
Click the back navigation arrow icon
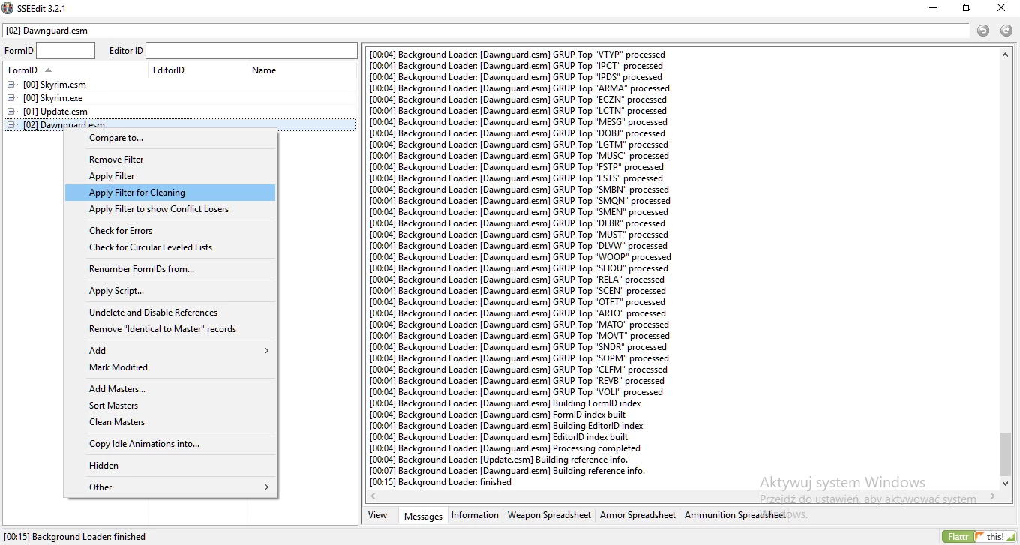[983, 31]
